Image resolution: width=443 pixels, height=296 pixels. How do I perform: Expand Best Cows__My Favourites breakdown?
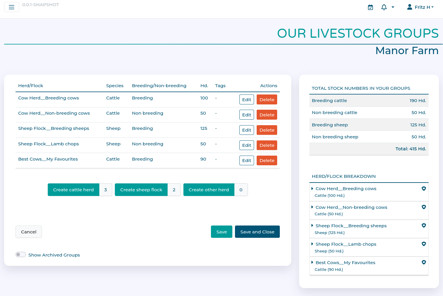(345, 263)
